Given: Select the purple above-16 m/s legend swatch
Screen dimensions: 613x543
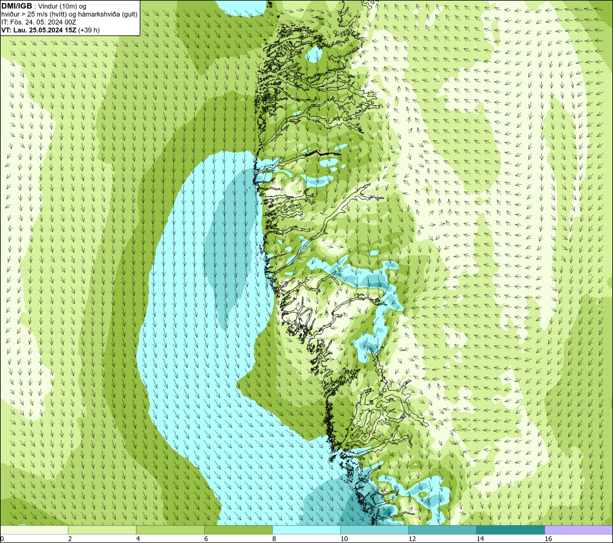Looking at the screenshot, I should [x=579, y=530].
